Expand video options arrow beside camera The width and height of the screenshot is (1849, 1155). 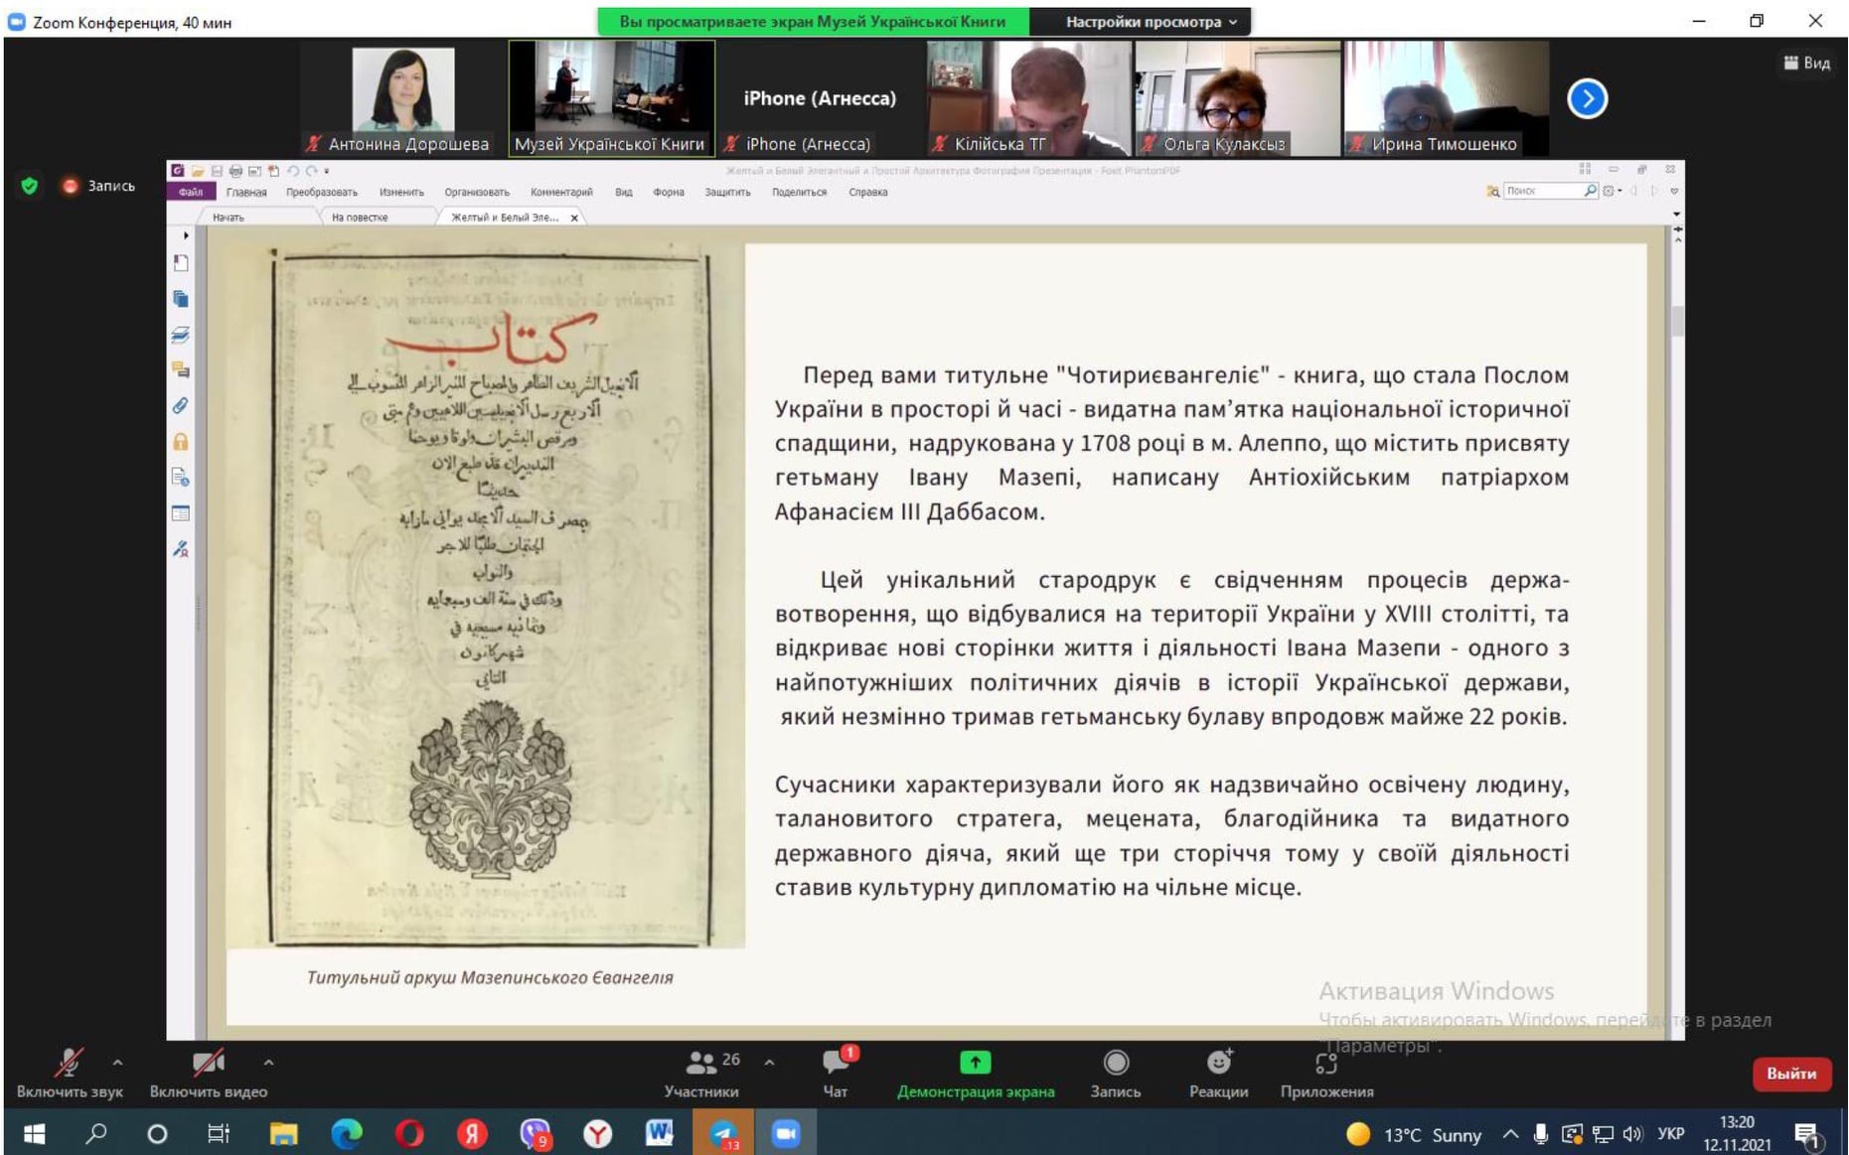(x=268, y=1063)
